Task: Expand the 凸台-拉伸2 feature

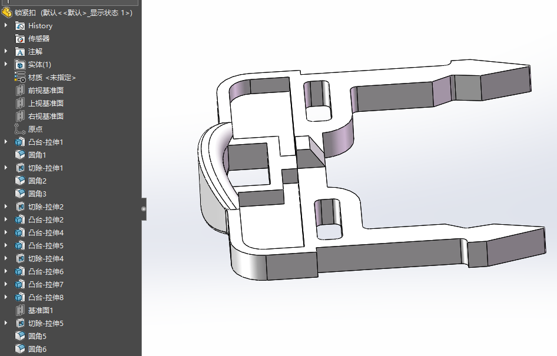Action: tap(6, 219)
